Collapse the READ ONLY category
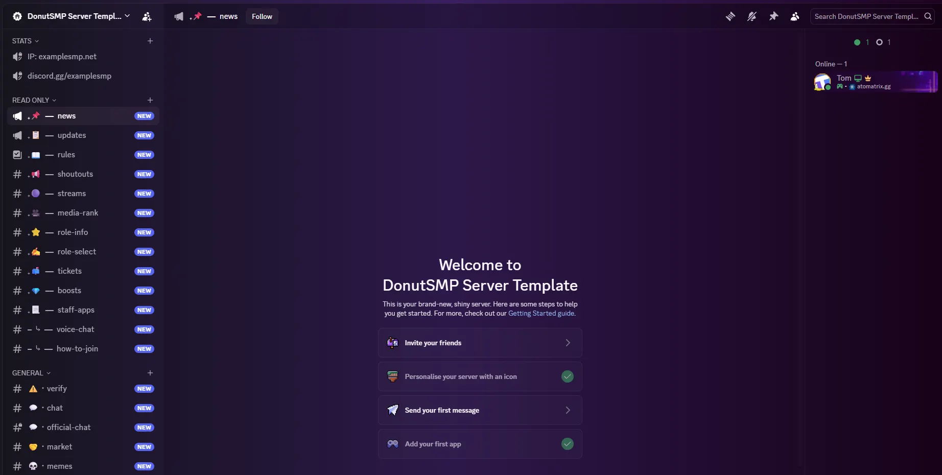942x475 pixels. (34, 100)
